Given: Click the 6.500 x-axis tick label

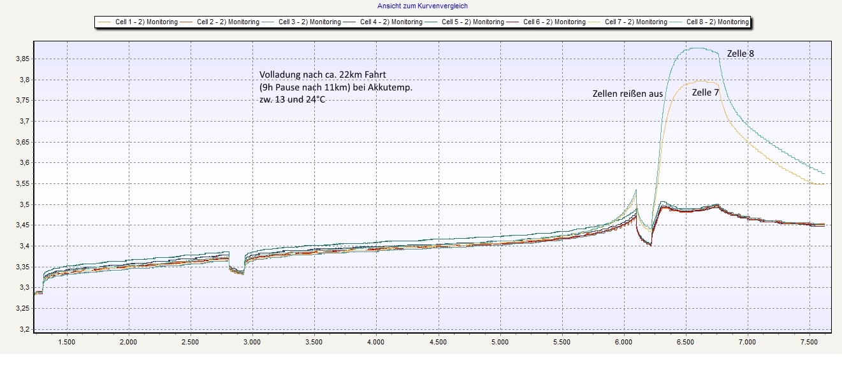Looking at the screenshot, I should click(685, 342).
